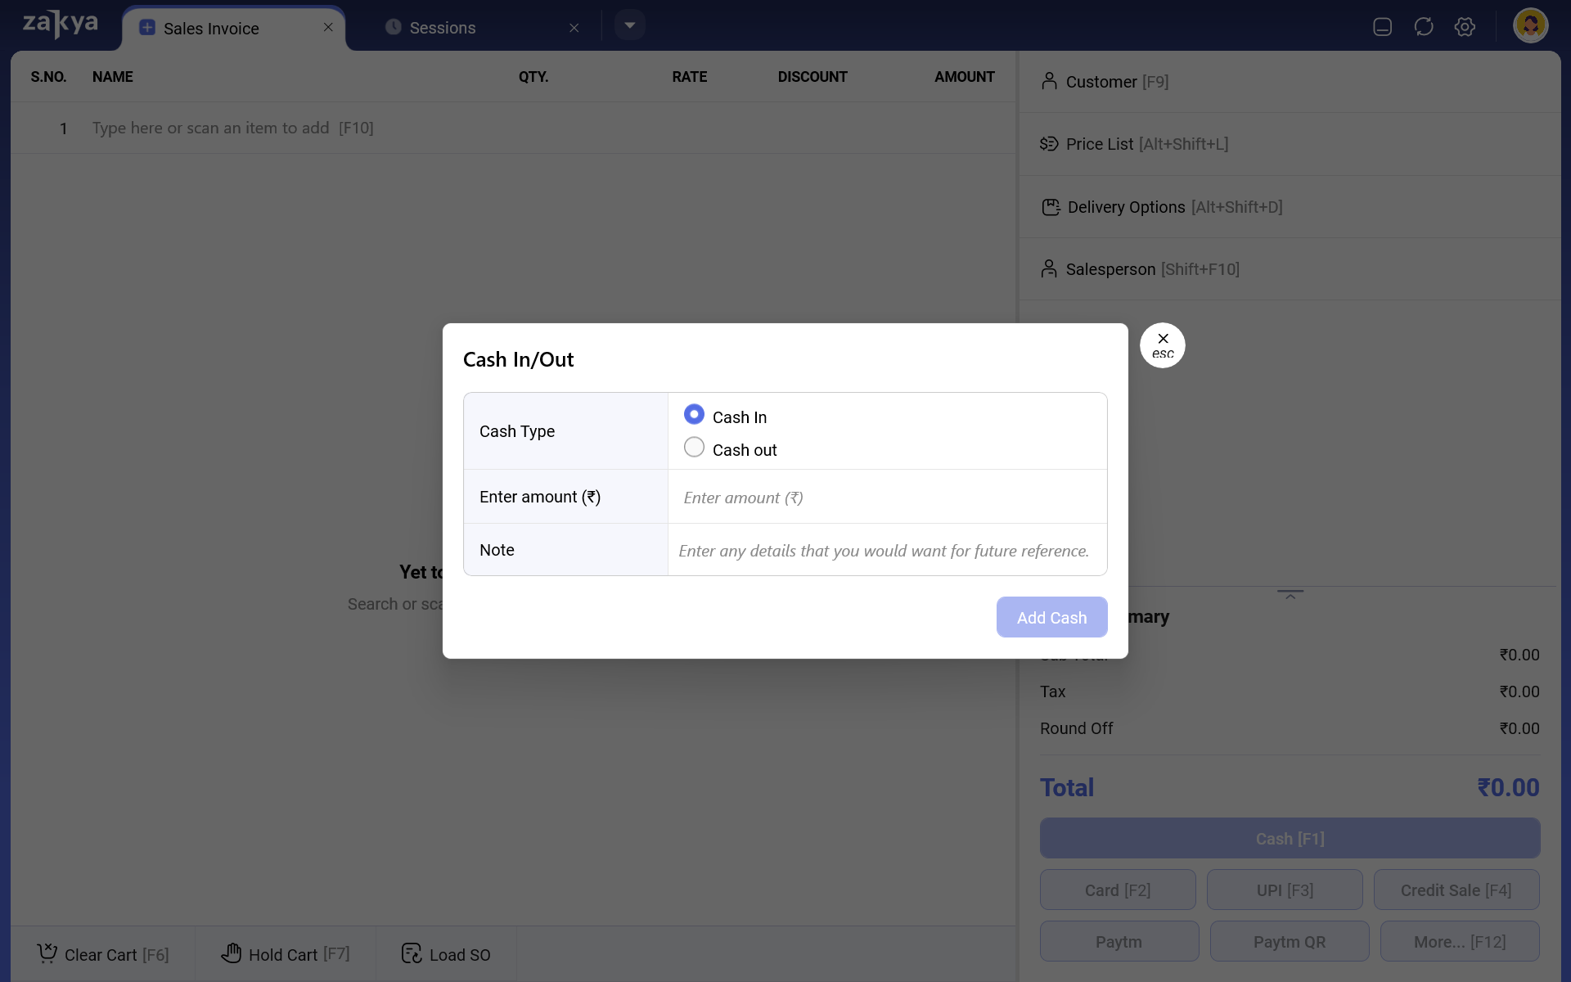
Task: Click the cash drawer icon in header
Action: (x=1382, y=27)
